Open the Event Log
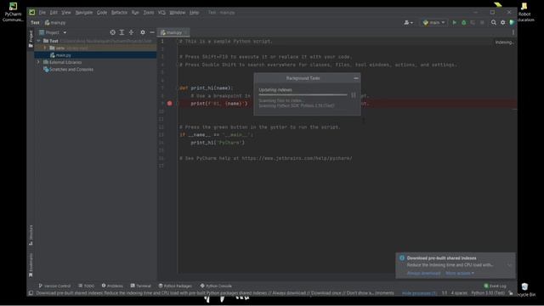544x306 pixels. point(495,286)
